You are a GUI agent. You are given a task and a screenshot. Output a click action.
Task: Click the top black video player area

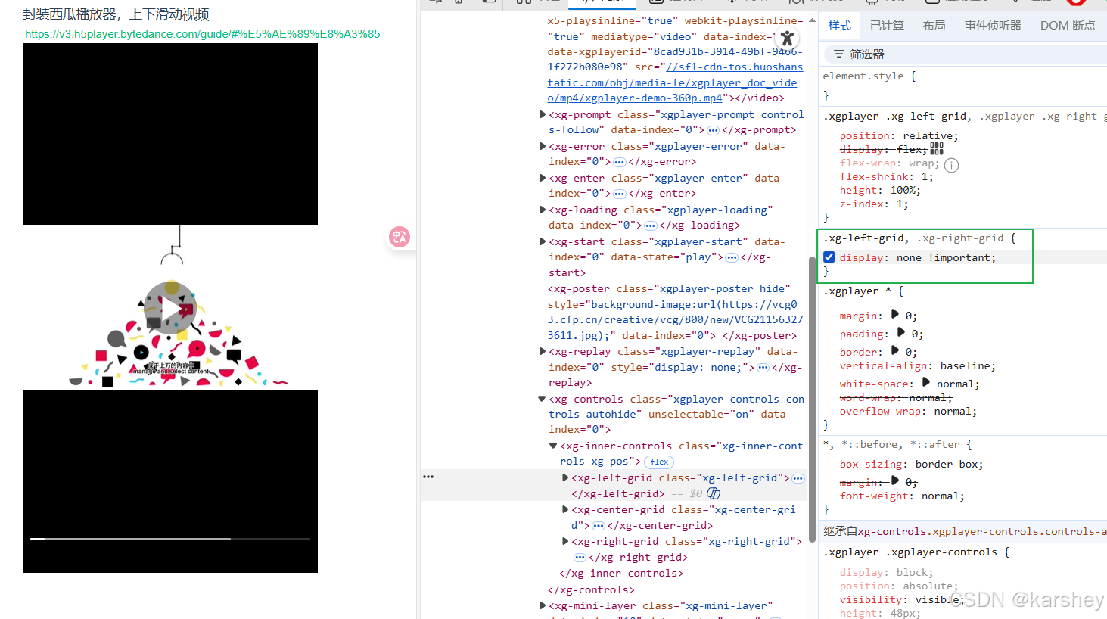point(170,134)
